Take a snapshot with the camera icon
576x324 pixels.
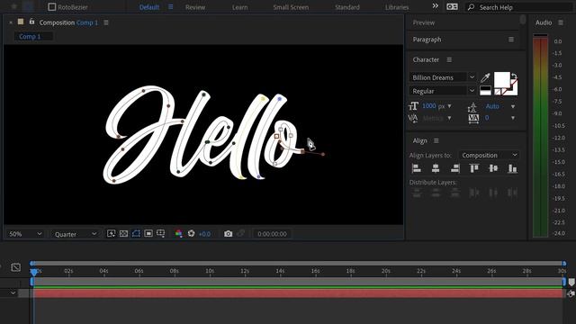coord(228,234)
